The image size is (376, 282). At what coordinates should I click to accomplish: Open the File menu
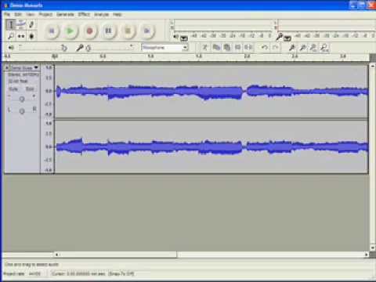coord(7,14)
